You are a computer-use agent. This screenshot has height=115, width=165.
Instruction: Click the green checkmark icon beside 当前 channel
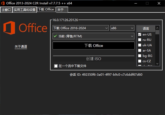click(x=55, y=36)
